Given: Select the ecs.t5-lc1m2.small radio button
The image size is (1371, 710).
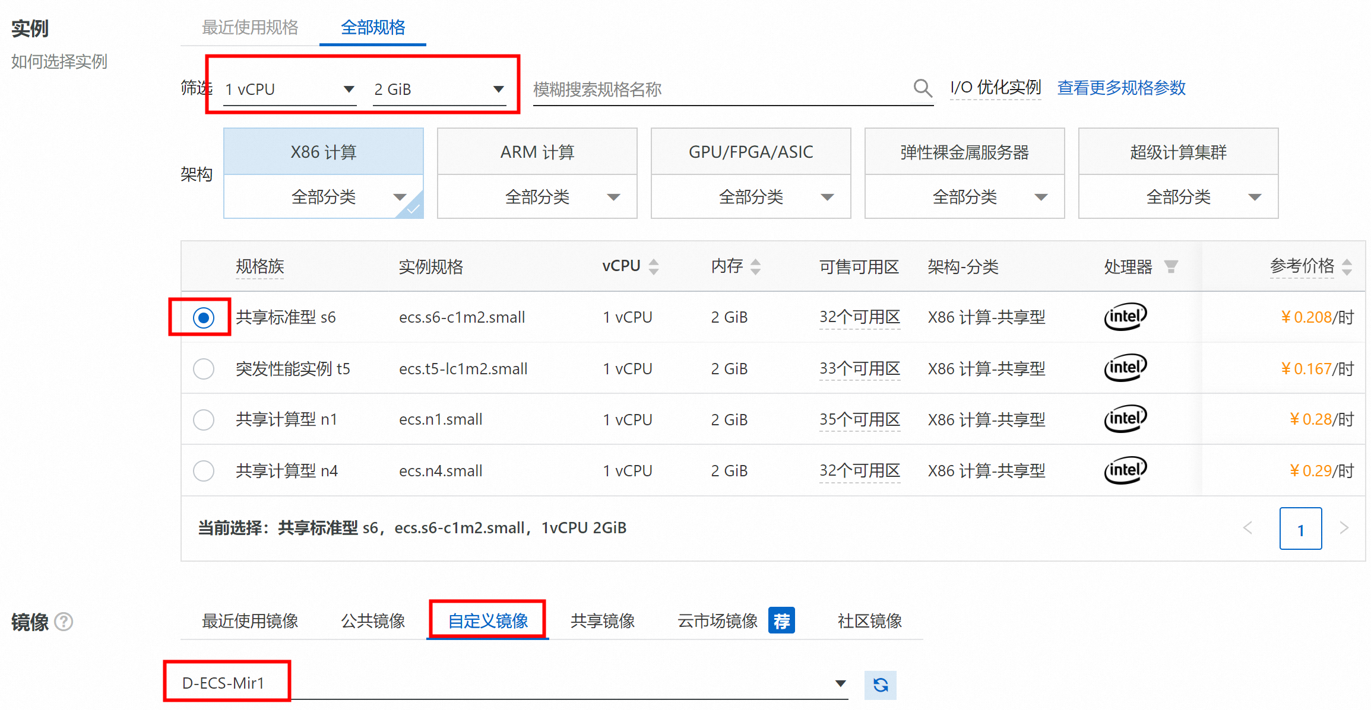Looking at the screenshot, I should [204, 369].
